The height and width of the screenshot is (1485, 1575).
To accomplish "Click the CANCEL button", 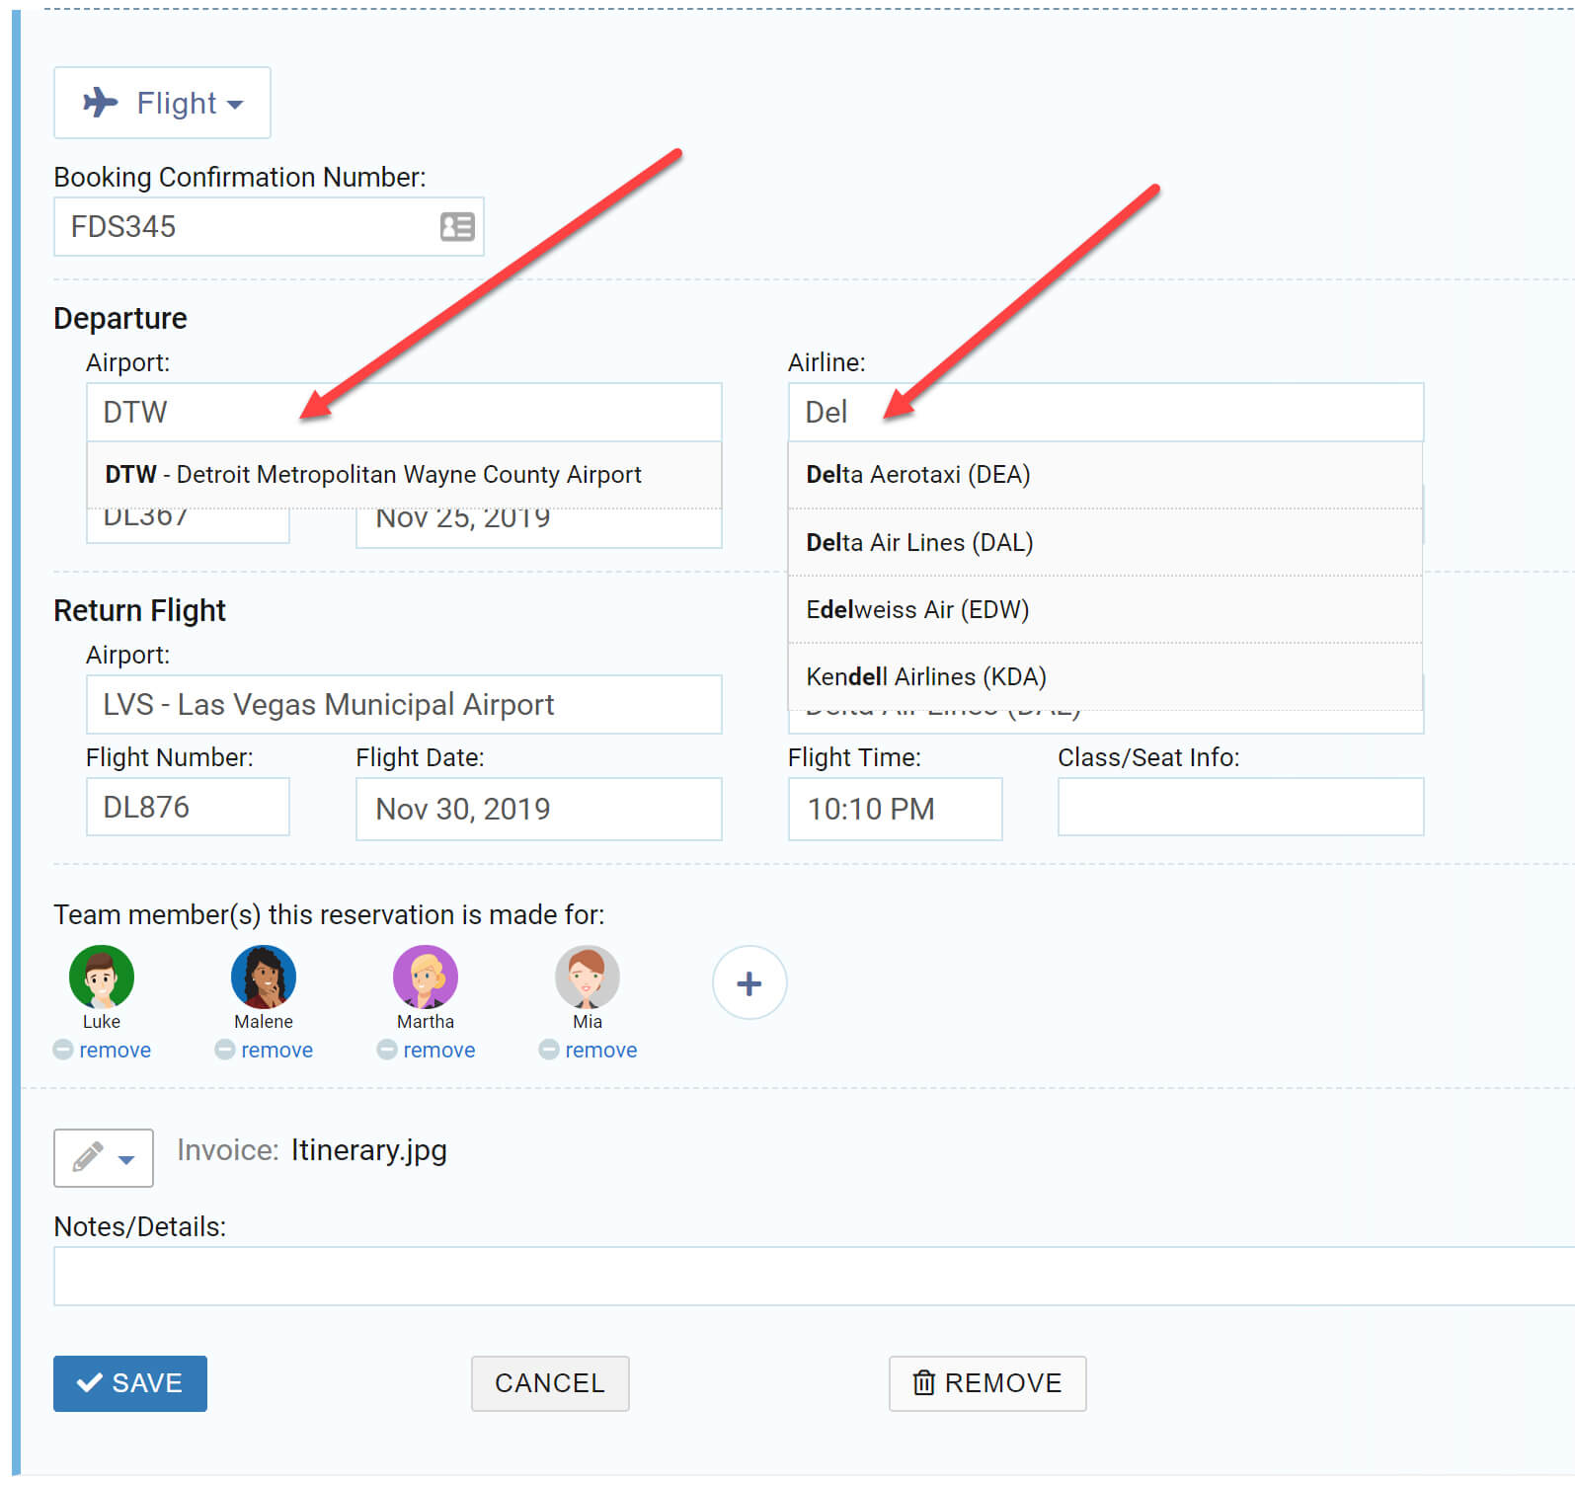I will pyautogui.click(x=550, y=1383).
